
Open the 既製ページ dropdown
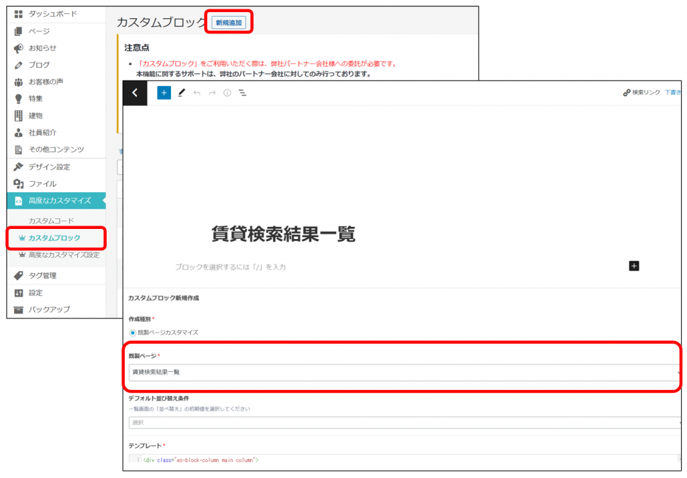(x=403, y=372)
